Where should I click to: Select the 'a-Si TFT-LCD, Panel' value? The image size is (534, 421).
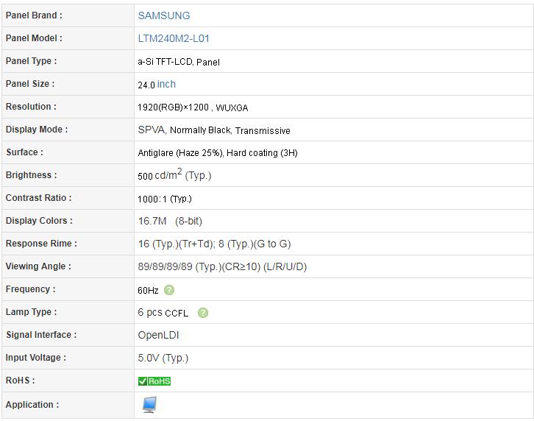tap(179, 62)
